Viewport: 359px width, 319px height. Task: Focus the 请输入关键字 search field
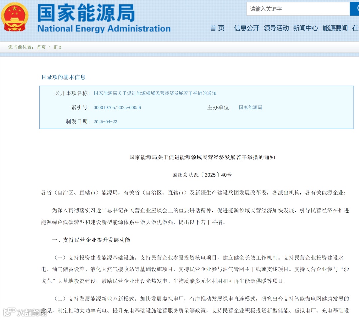[x=298, y=9]
